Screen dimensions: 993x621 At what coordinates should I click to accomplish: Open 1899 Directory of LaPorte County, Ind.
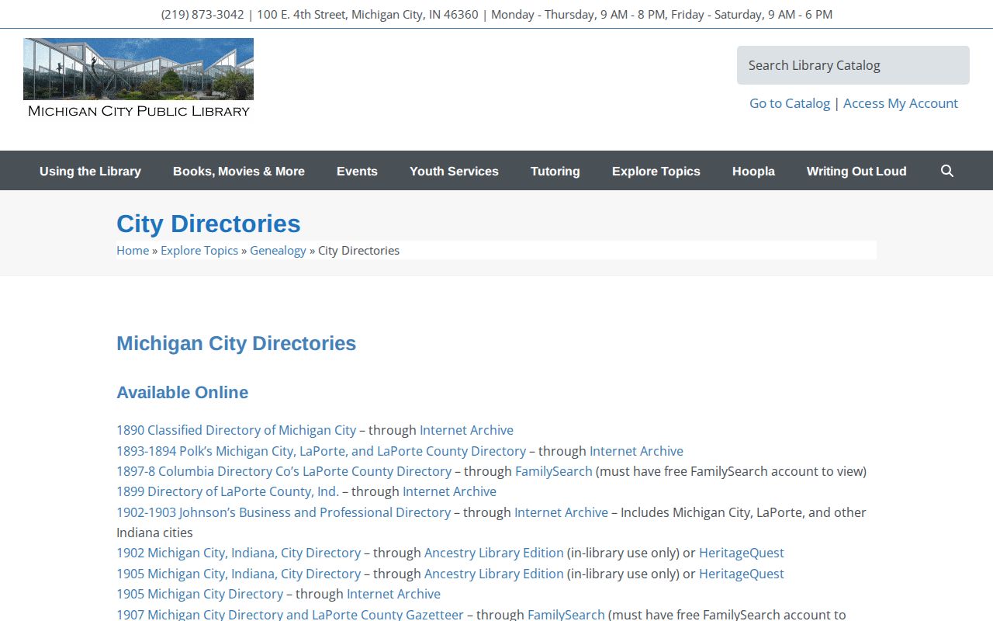[228, 491]
